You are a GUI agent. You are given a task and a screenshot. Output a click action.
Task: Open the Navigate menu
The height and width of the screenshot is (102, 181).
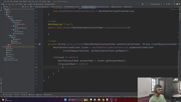16,1
